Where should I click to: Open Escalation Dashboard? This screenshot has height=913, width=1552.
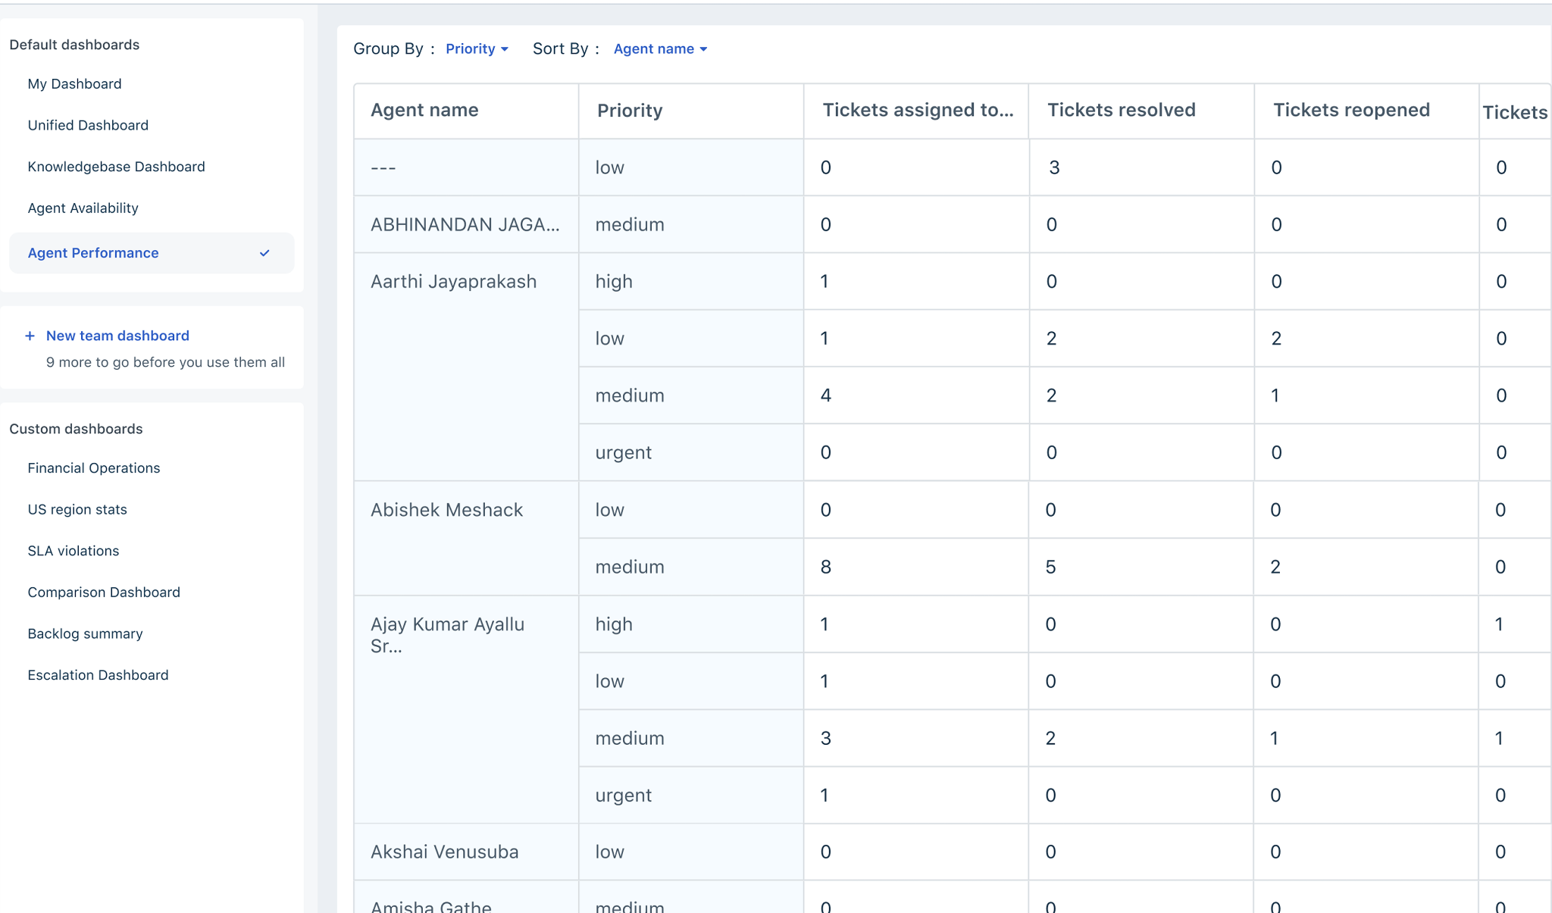point(98,675)
